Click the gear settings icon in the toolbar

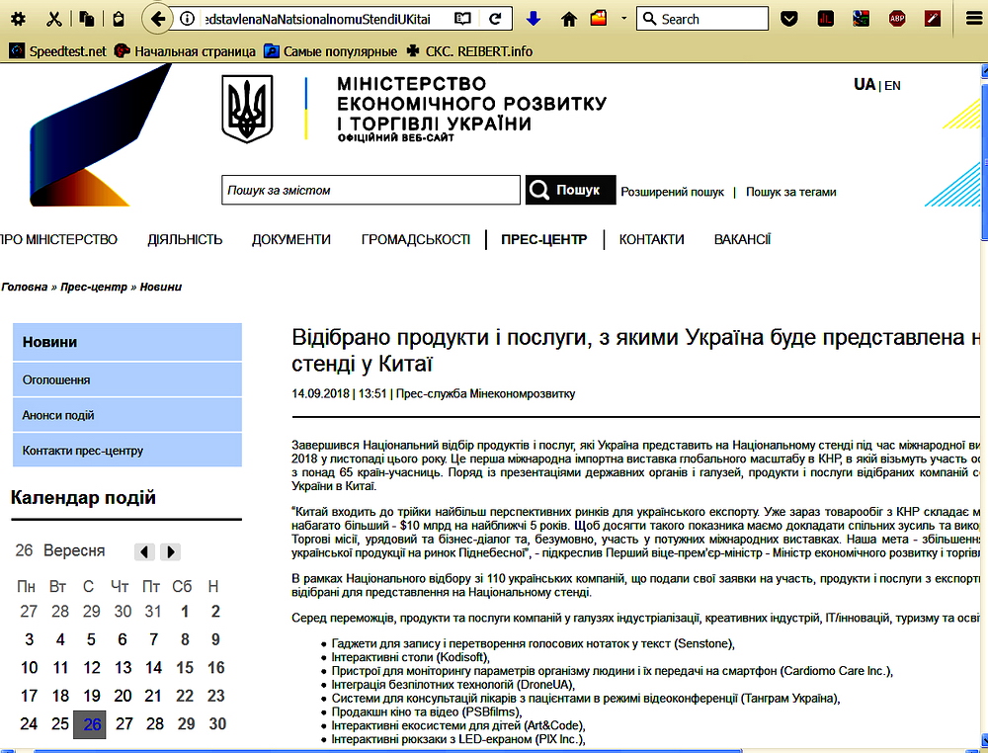pyautogui.click(x=18, y=19)
